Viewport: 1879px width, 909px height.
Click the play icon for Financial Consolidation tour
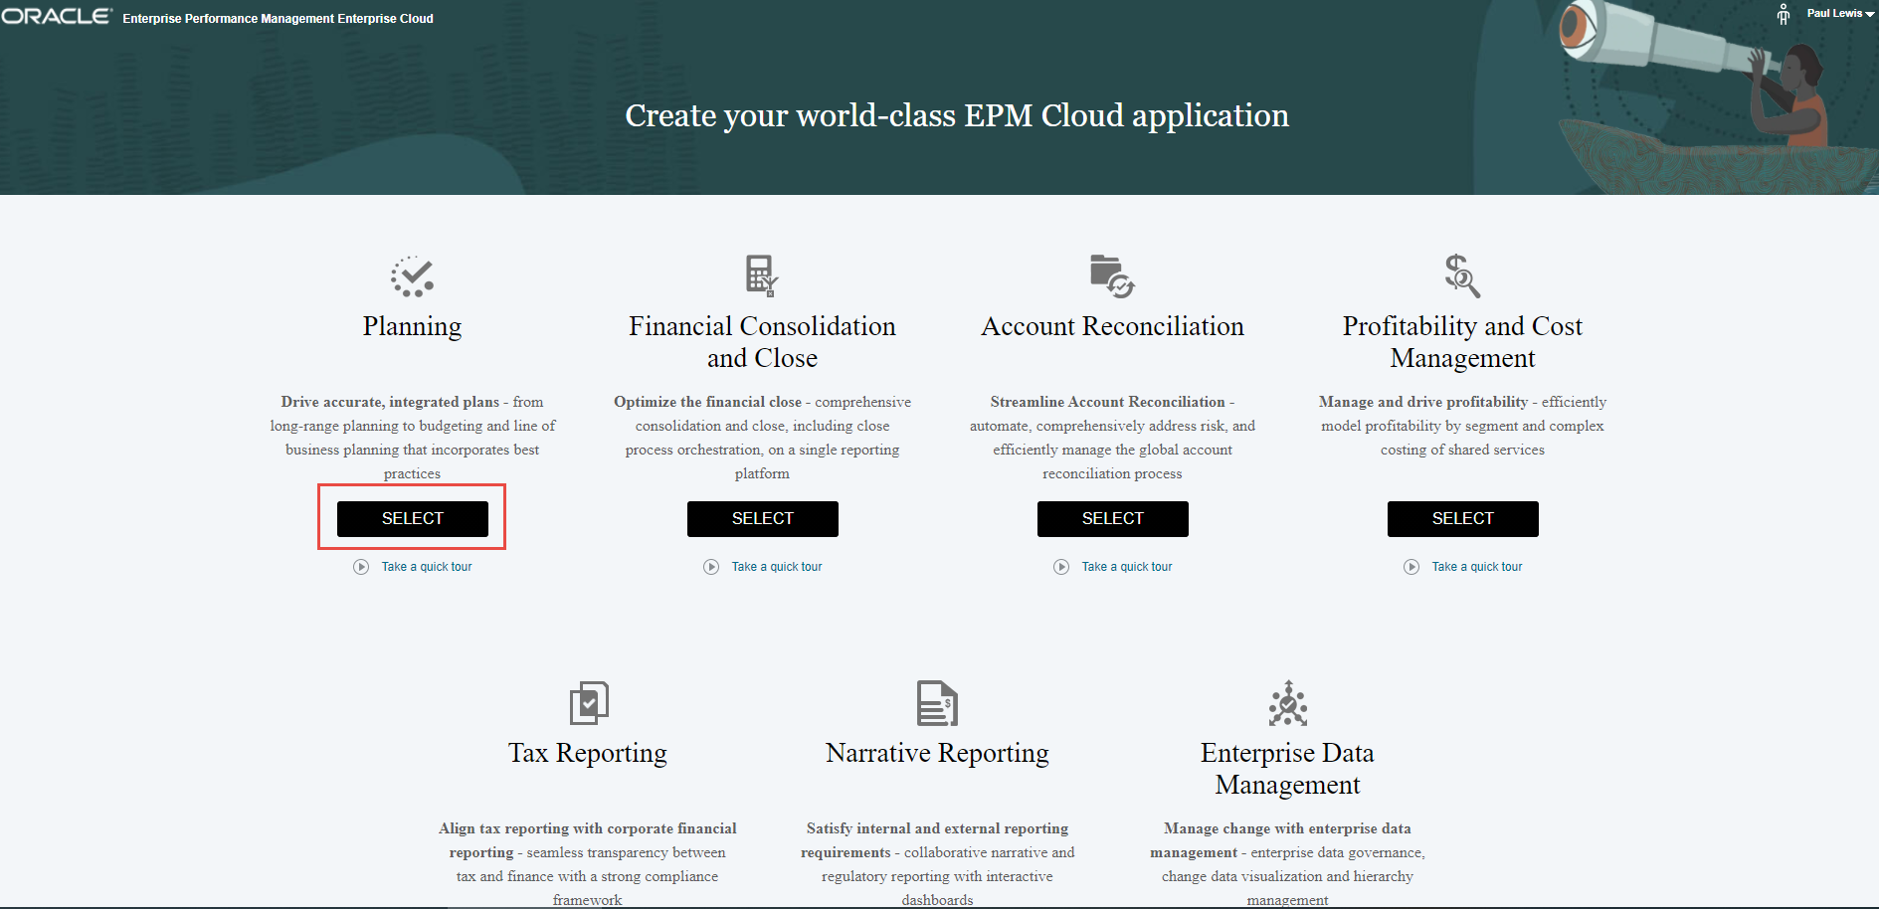(x=711, y=566)
